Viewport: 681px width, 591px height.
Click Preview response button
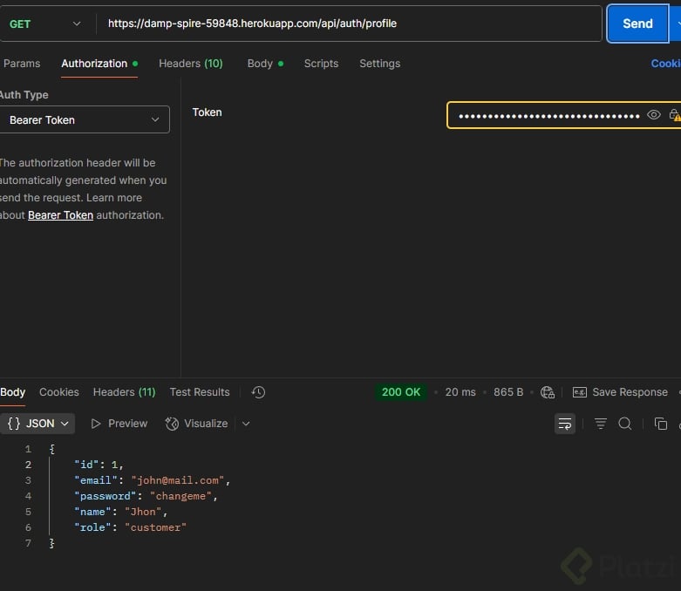119,424
